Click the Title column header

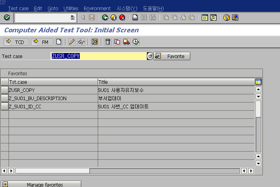(x=176, y=82)
